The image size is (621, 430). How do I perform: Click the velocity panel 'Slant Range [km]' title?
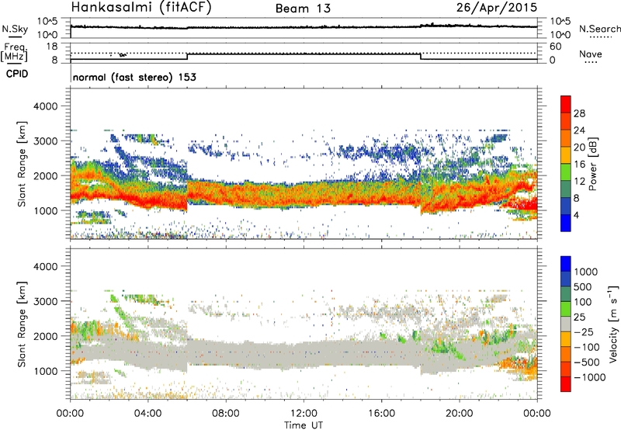22,324
